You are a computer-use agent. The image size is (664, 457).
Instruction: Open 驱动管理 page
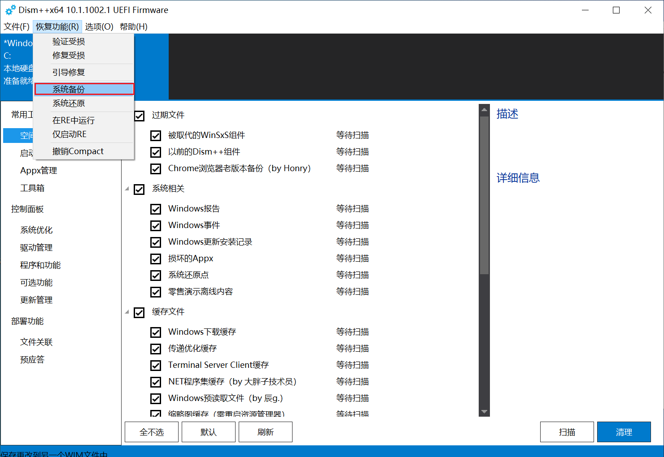click(36, 247)
